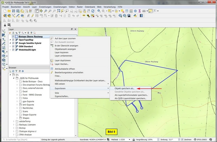This screenshot has width=217, height=142.
Task: Click the Vergrößerung 100% spin box
Action: [153, 140]
